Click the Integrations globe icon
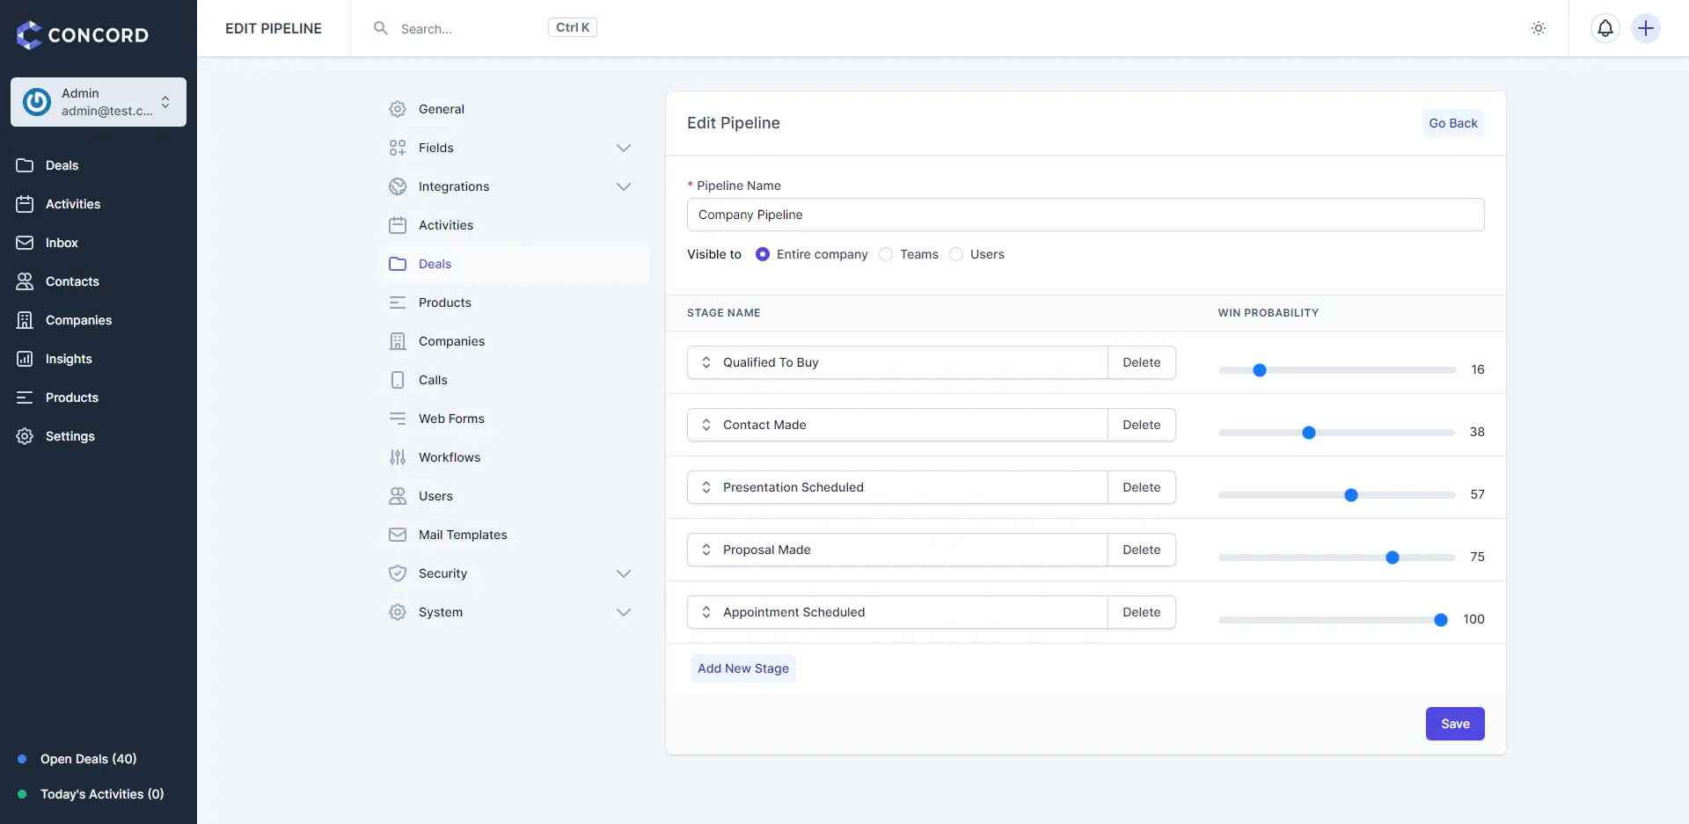This screenshot has height=824, width=1689. pos(398,186)
